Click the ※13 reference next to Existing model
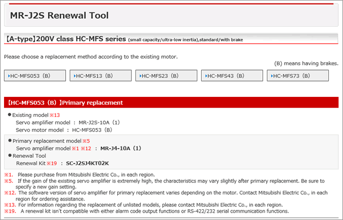The image size is (343, 220). coord(55,115)
